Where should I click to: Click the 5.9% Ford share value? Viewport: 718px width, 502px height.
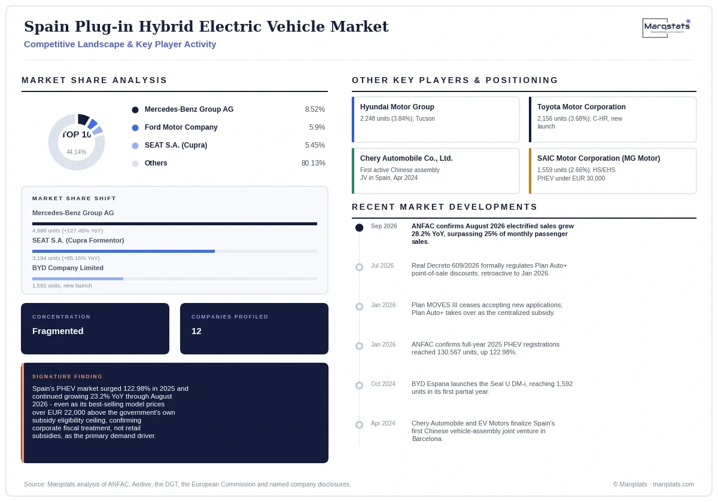[317, 127]
